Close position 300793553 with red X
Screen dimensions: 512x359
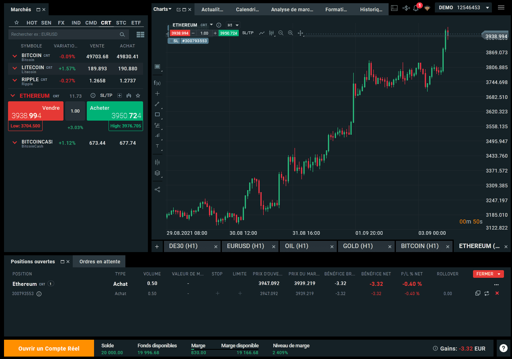pos(497,293)
